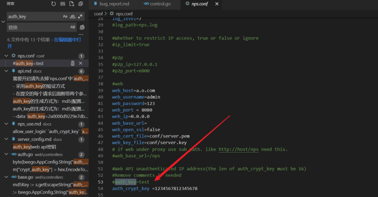Collapse base.go results group
Screen dimensions: 378x197
(x=6, y=177)
